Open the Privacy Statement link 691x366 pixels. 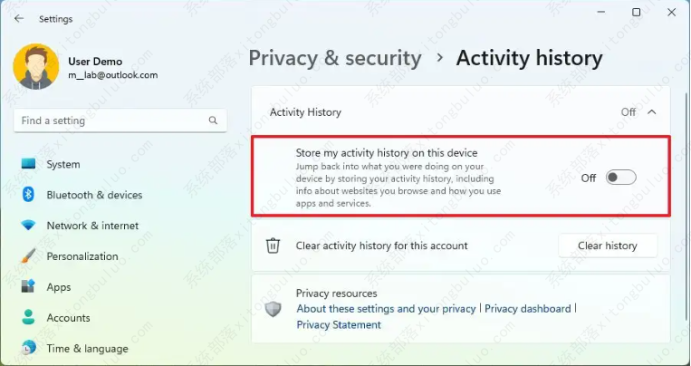[x=339, y=325]
